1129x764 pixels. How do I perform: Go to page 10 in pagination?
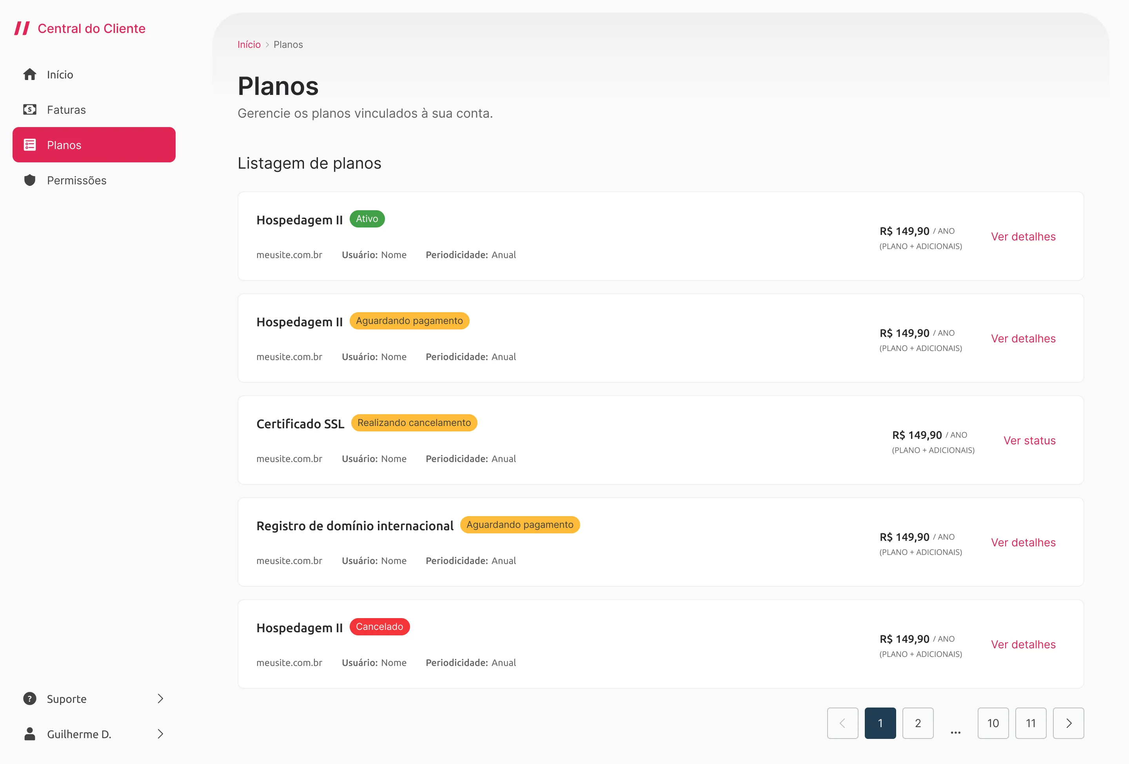[993, 723]
